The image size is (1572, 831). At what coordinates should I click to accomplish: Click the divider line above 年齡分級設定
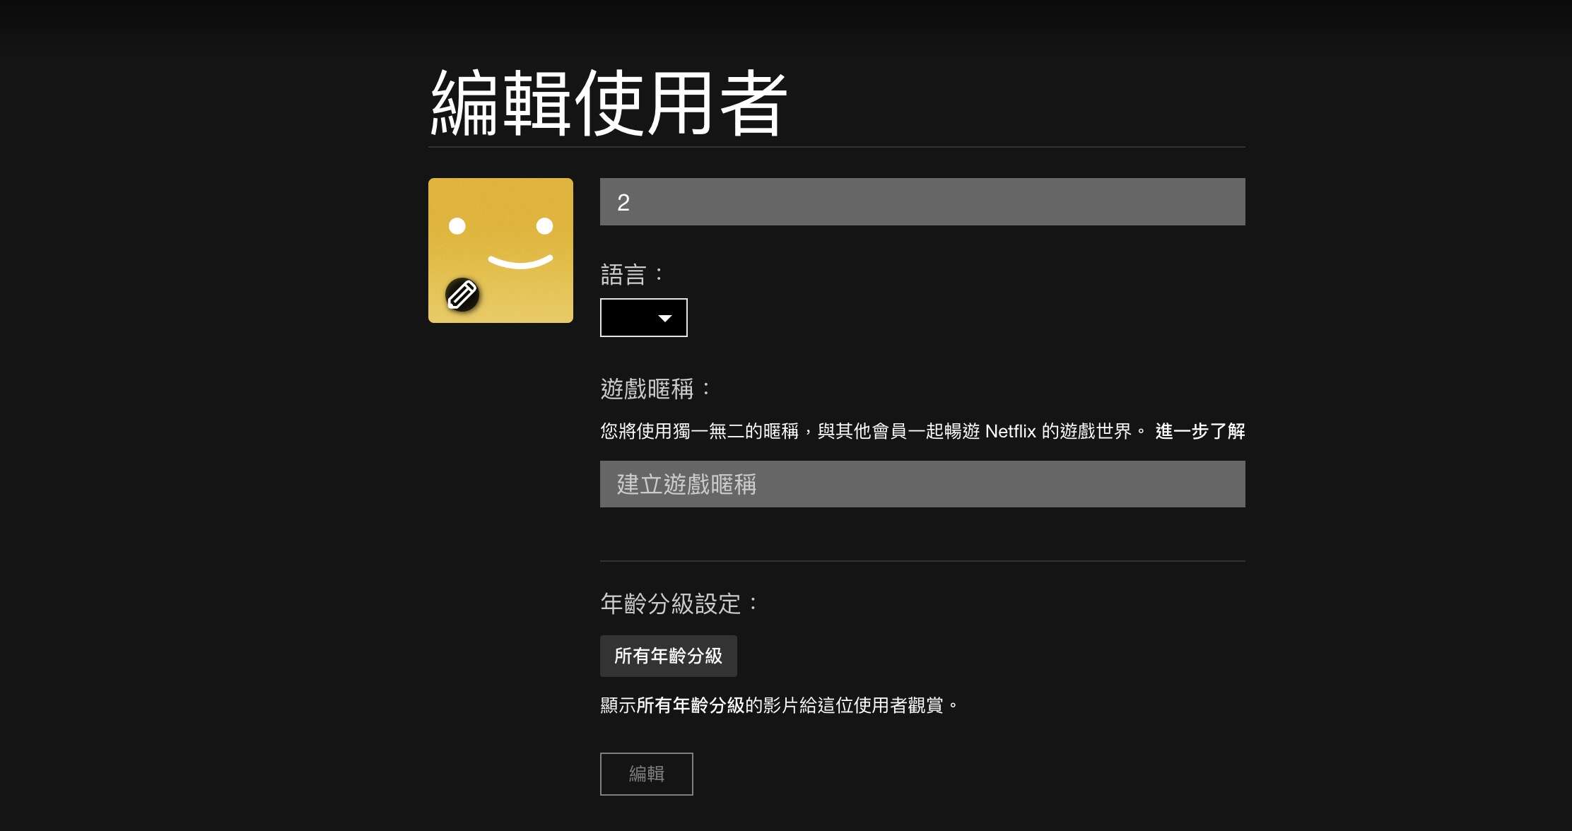[x=922, y=561]
